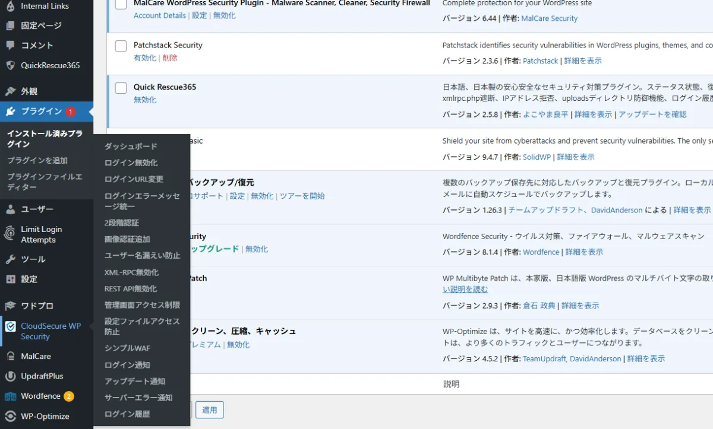713x429 pixels.
Task: Open インストール済みプラグイン submenu item
Action: pos(45,139)
